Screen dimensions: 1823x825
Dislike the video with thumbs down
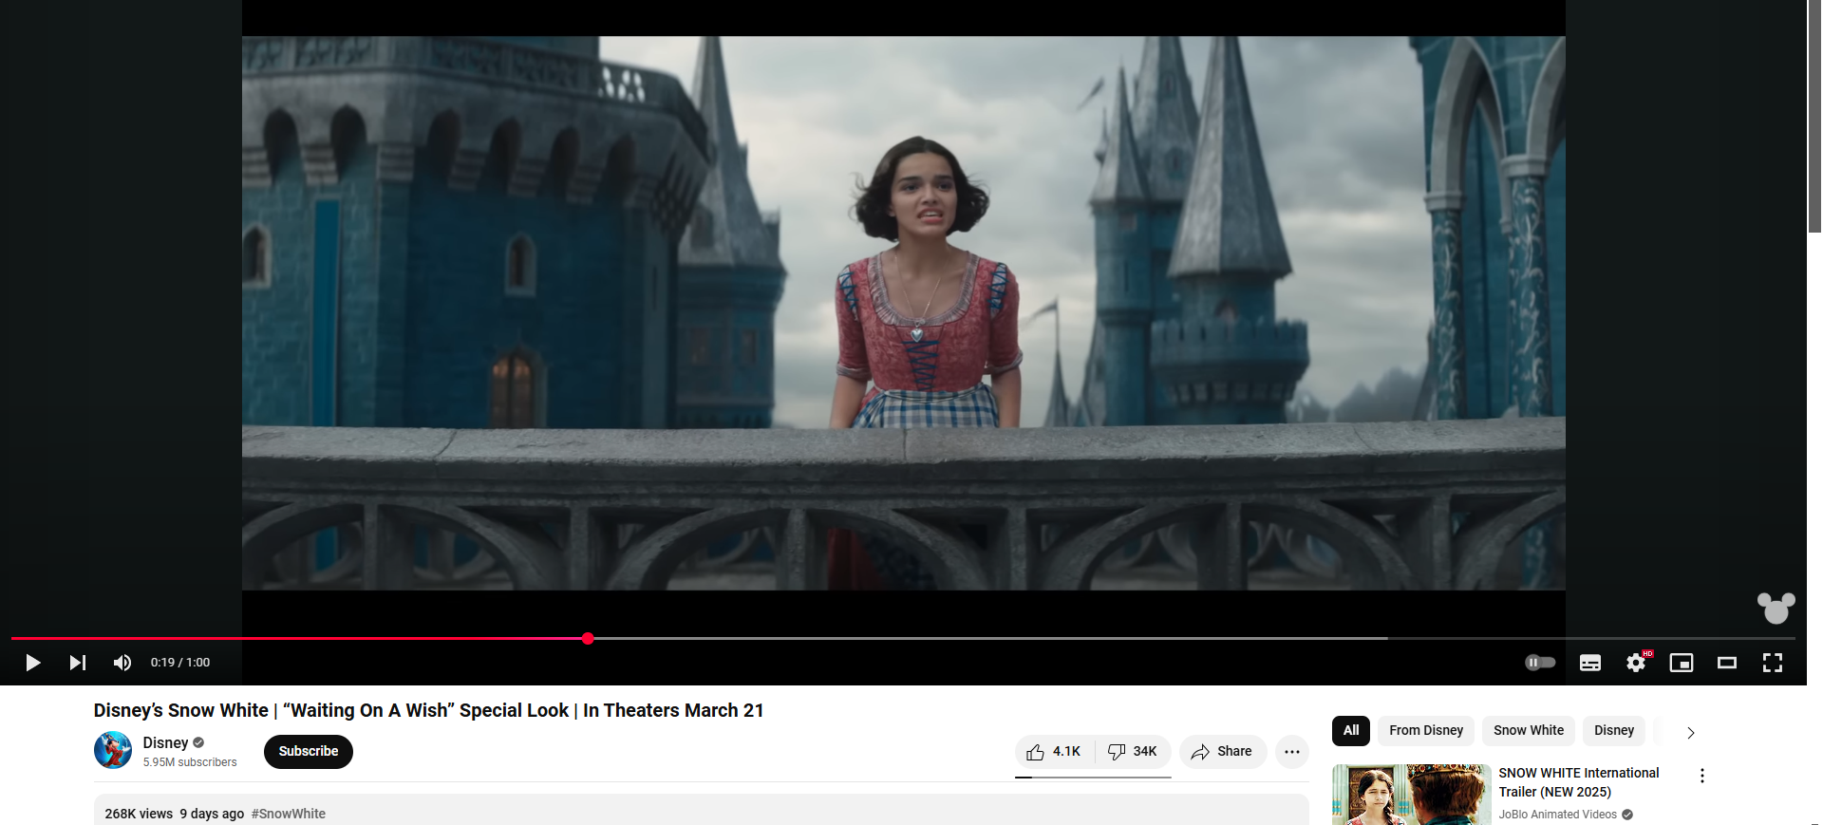(1133, 752)
